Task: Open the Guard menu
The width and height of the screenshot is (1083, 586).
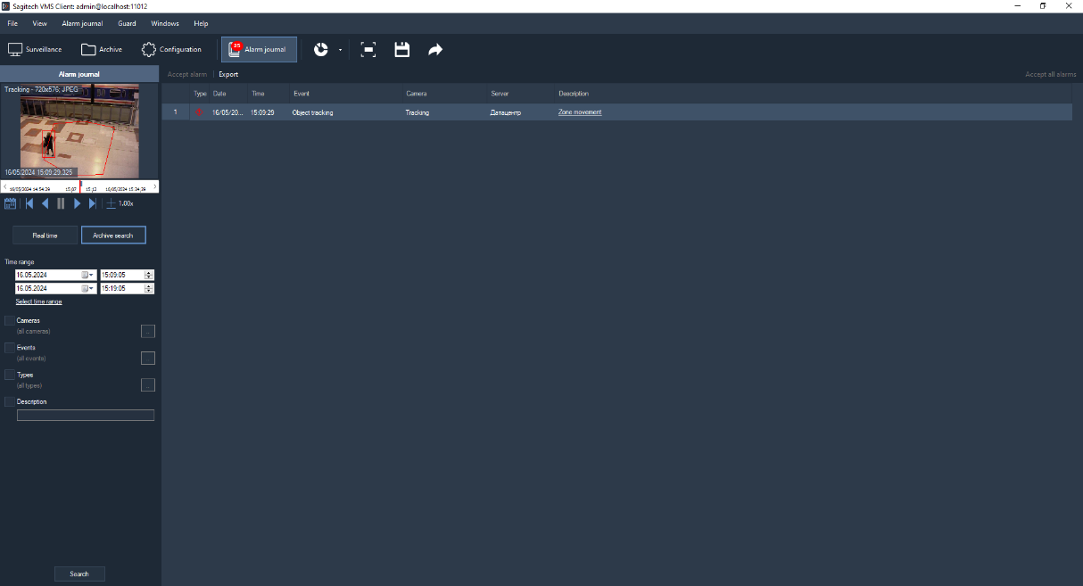Action: [x=127, y=23]
